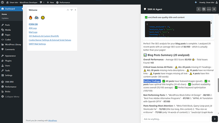Open Performance in the admin bar
The height and width of the screenshot is (123, 219).
click(x=63, y=2)
